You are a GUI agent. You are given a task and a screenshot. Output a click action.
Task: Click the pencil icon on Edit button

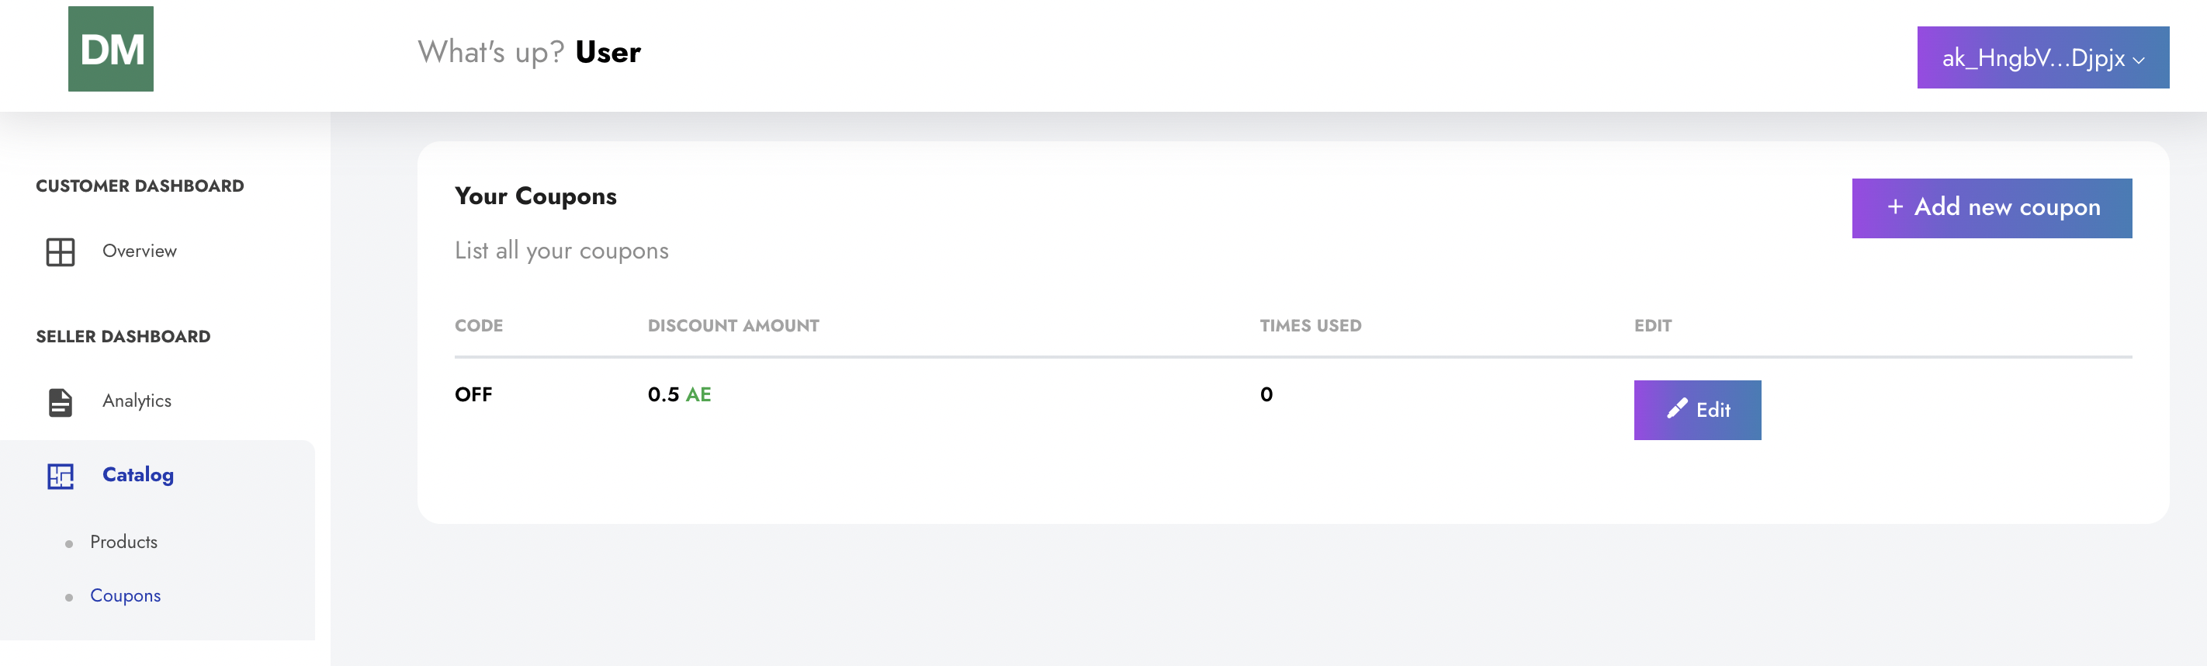(1677, 409)
